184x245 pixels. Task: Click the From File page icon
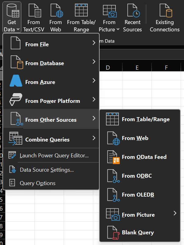coord(16,43)
